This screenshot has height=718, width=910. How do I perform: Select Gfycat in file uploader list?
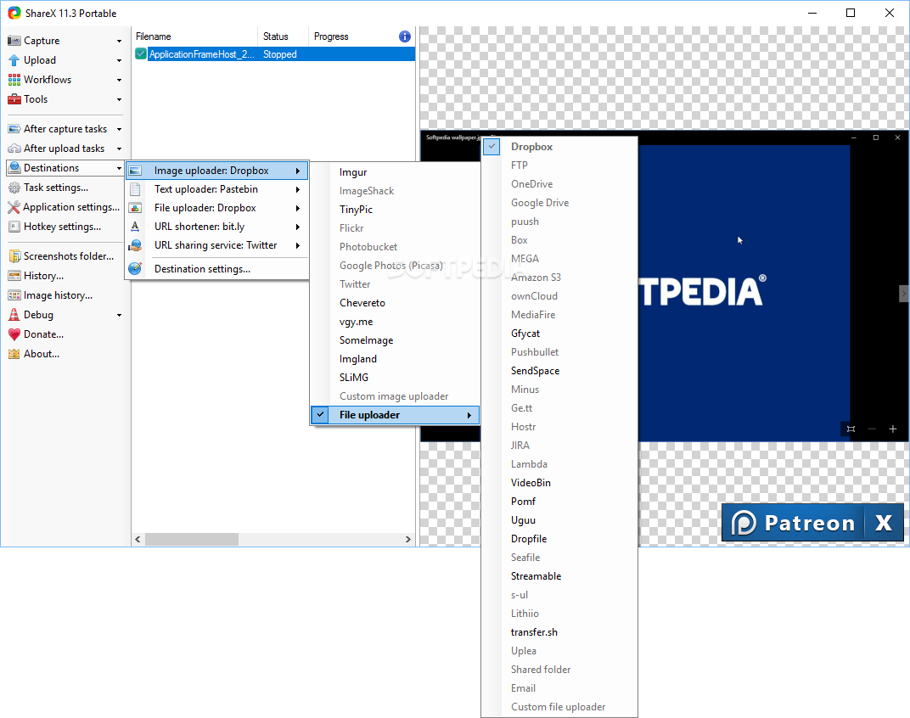559,334
